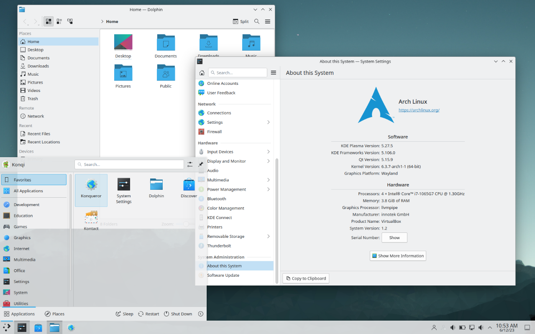This screenshot has height=334, width=535.
Task: Click the System Settings search field
Action: tap(238, 72)
